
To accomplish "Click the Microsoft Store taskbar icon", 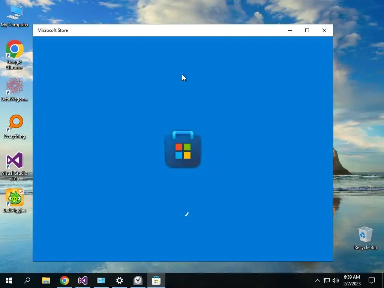I will [x=156, y=280].
